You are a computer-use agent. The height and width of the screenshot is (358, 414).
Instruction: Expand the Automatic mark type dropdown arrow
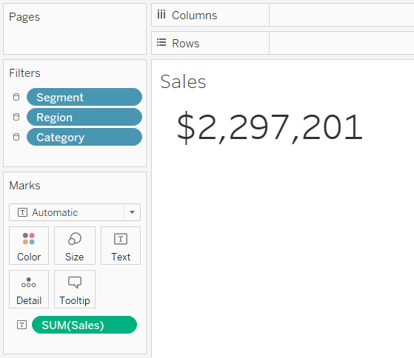132,212
